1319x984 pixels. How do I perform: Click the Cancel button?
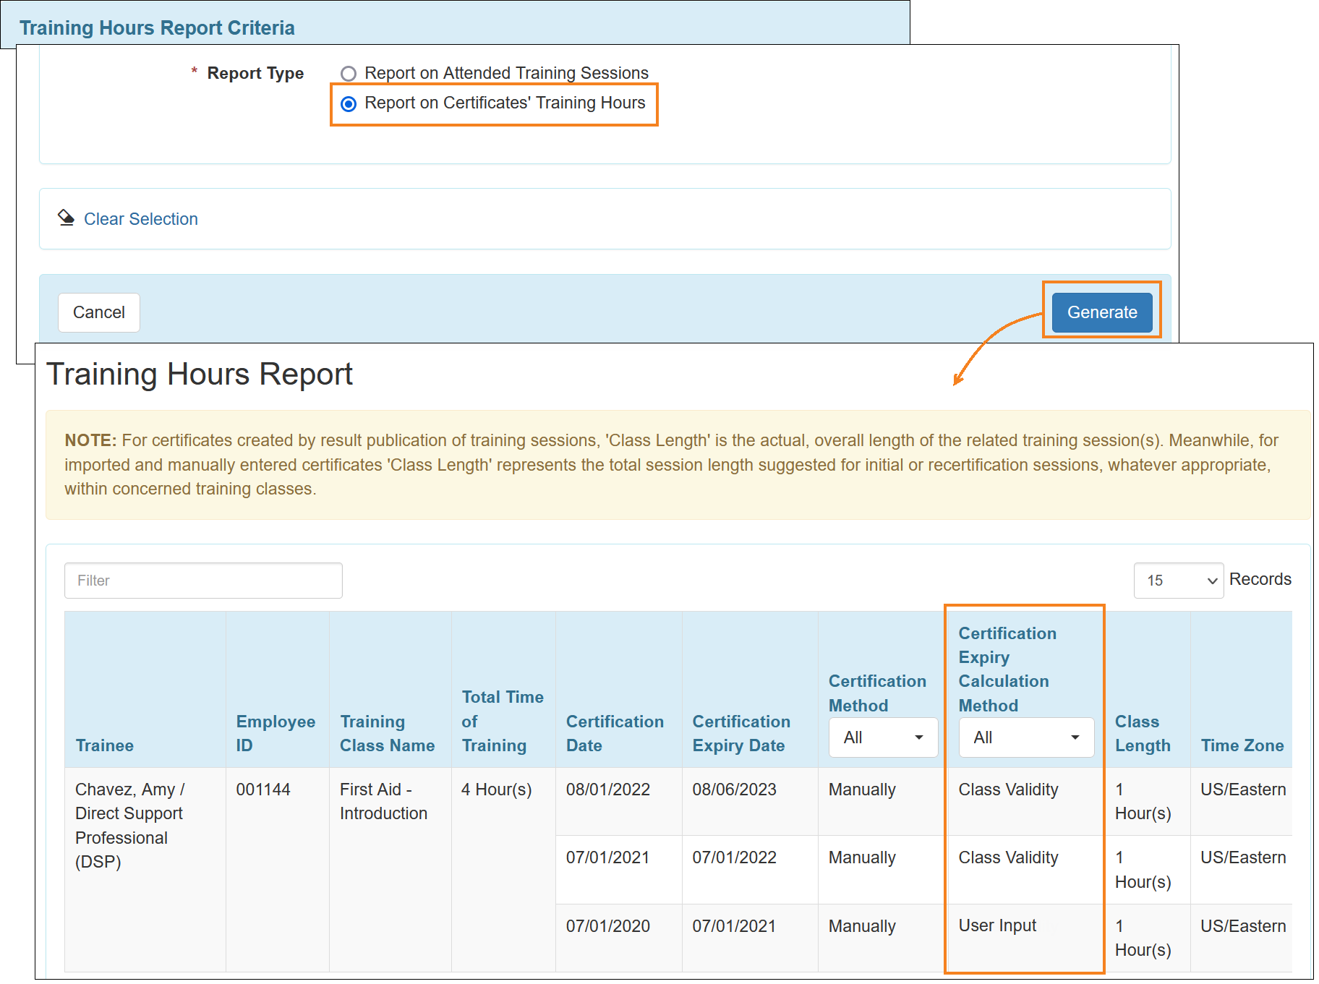pyautogui.click(x=99, y=312)
